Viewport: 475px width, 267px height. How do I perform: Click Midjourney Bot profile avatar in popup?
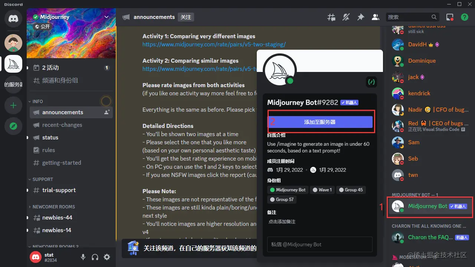click(279, 70)
